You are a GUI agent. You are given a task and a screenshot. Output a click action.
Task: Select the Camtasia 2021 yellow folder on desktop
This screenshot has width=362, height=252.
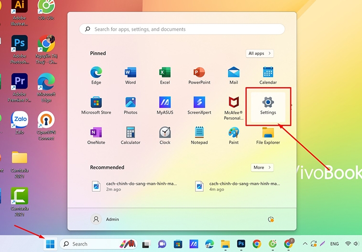(x=20, y=164)
